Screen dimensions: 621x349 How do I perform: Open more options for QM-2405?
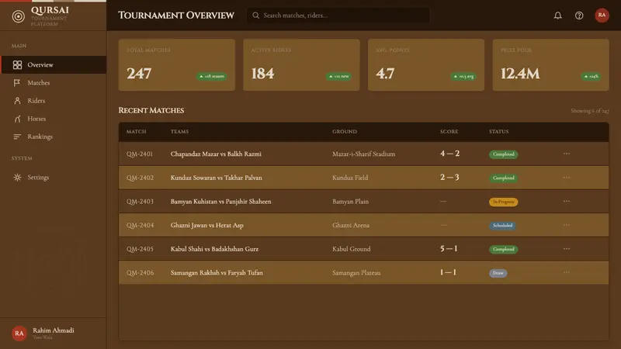coord(567,248)
